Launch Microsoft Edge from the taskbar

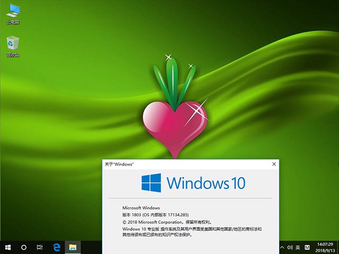[x=57, y=247]
